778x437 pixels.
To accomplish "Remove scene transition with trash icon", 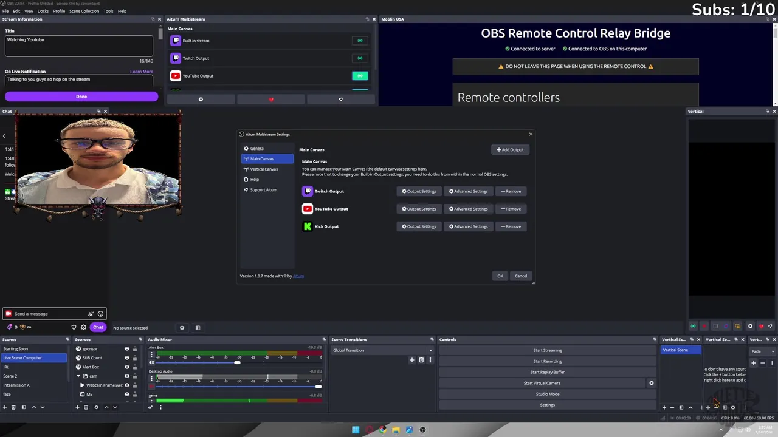I will (421, 360).
